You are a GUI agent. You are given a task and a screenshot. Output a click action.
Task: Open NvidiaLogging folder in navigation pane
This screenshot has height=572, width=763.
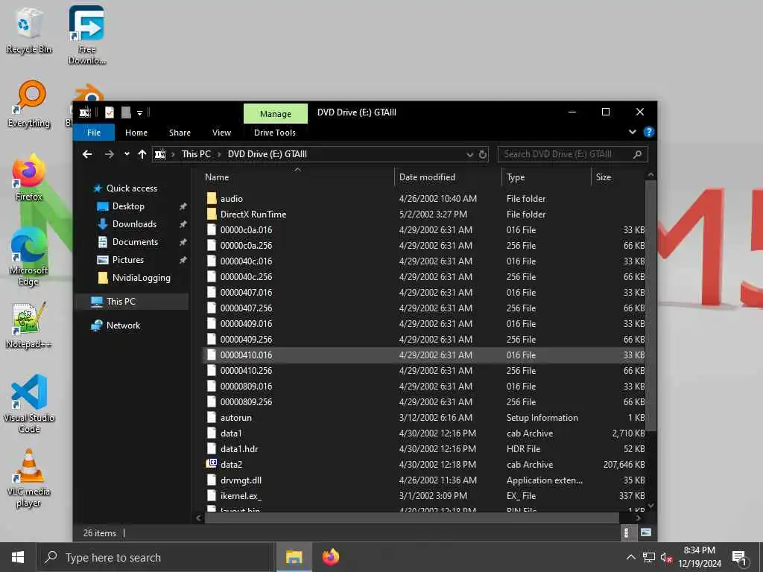pyautogui.click(x=141, y=278)
